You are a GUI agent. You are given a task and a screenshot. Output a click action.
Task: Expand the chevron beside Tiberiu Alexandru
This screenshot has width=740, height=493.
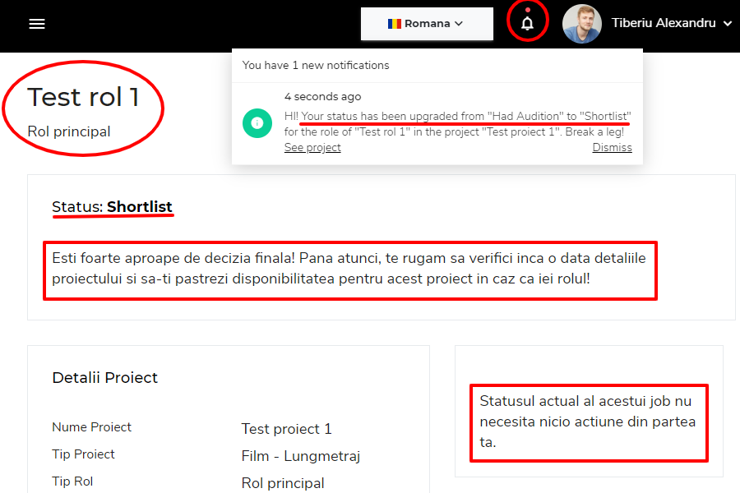pos(727,24)
